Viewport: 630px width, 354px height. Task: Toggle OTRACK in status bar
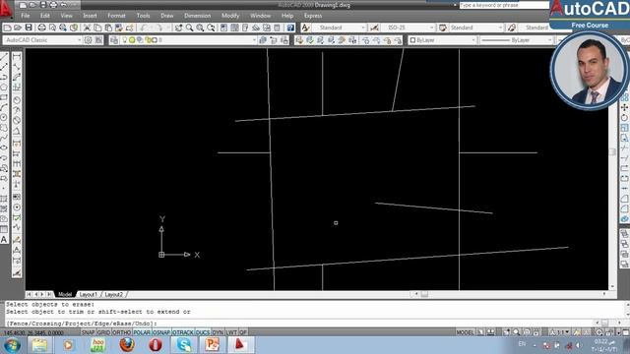[183, 332]
